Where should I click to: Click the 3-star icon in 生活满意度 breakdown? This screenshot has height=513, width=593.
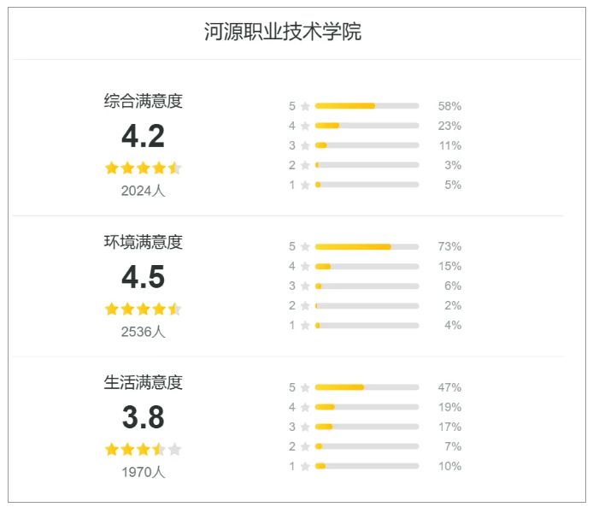pyautogui.click(x=305, y=427)
